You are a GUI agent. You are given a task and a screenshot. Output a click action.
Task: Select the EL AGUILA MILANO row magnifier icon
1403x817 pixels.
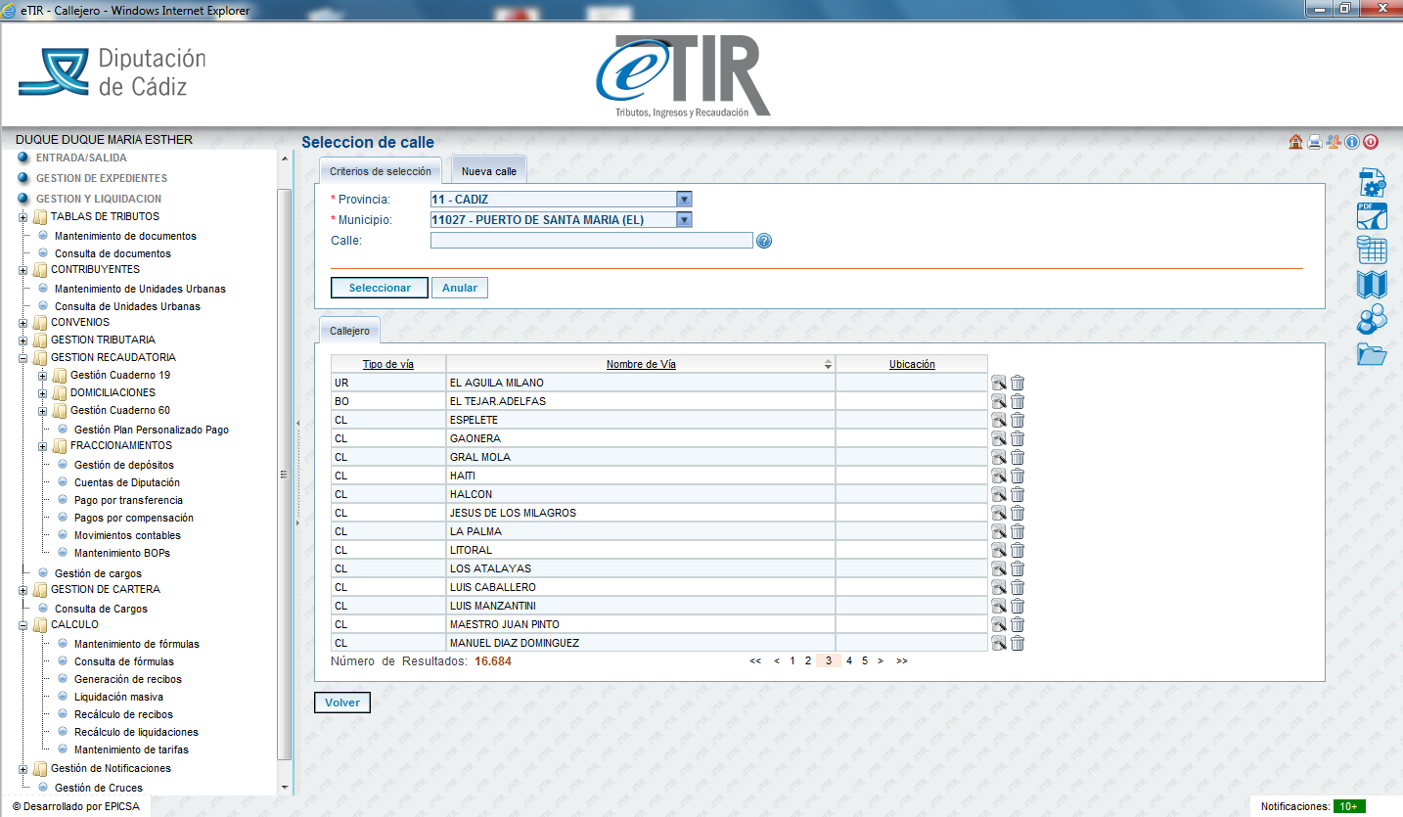tap(999, 383)
